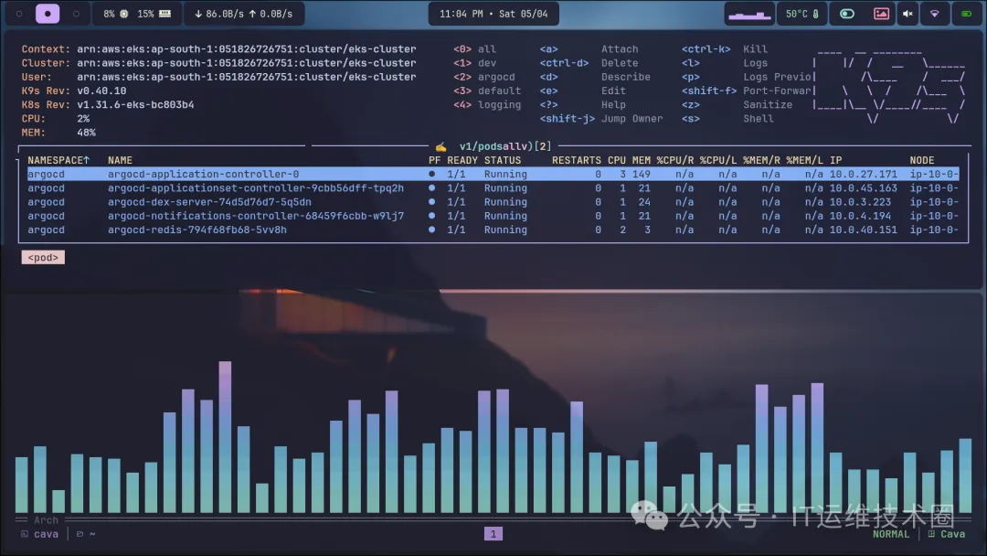
Task: Toggle the switch in the top bar
Action: (x=847, y=14)
